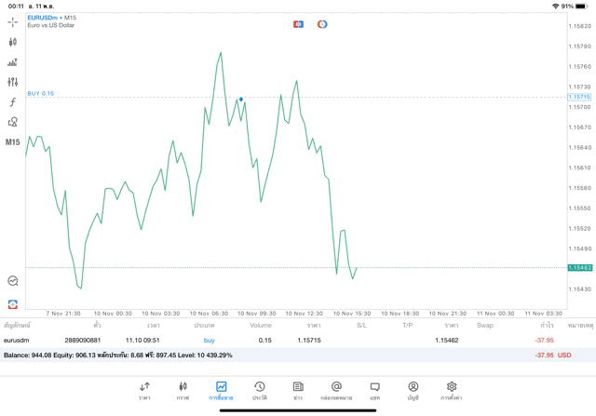Open the EURUSDm symbol selector at chart top
Image resolution: width=596 pixels, height=416 pixels.
[44, 17]
